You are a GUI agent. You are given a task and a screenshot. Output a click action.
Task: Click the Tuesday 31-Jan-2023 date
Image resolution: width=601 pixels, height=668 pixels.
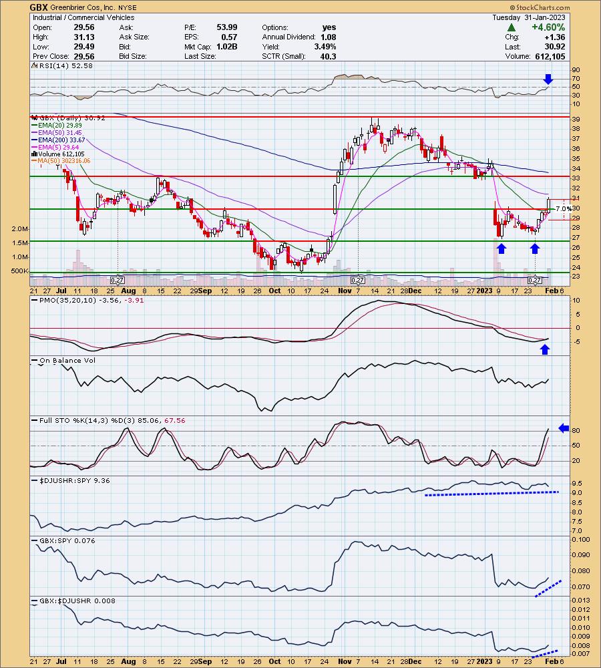(x=529, y=17)
